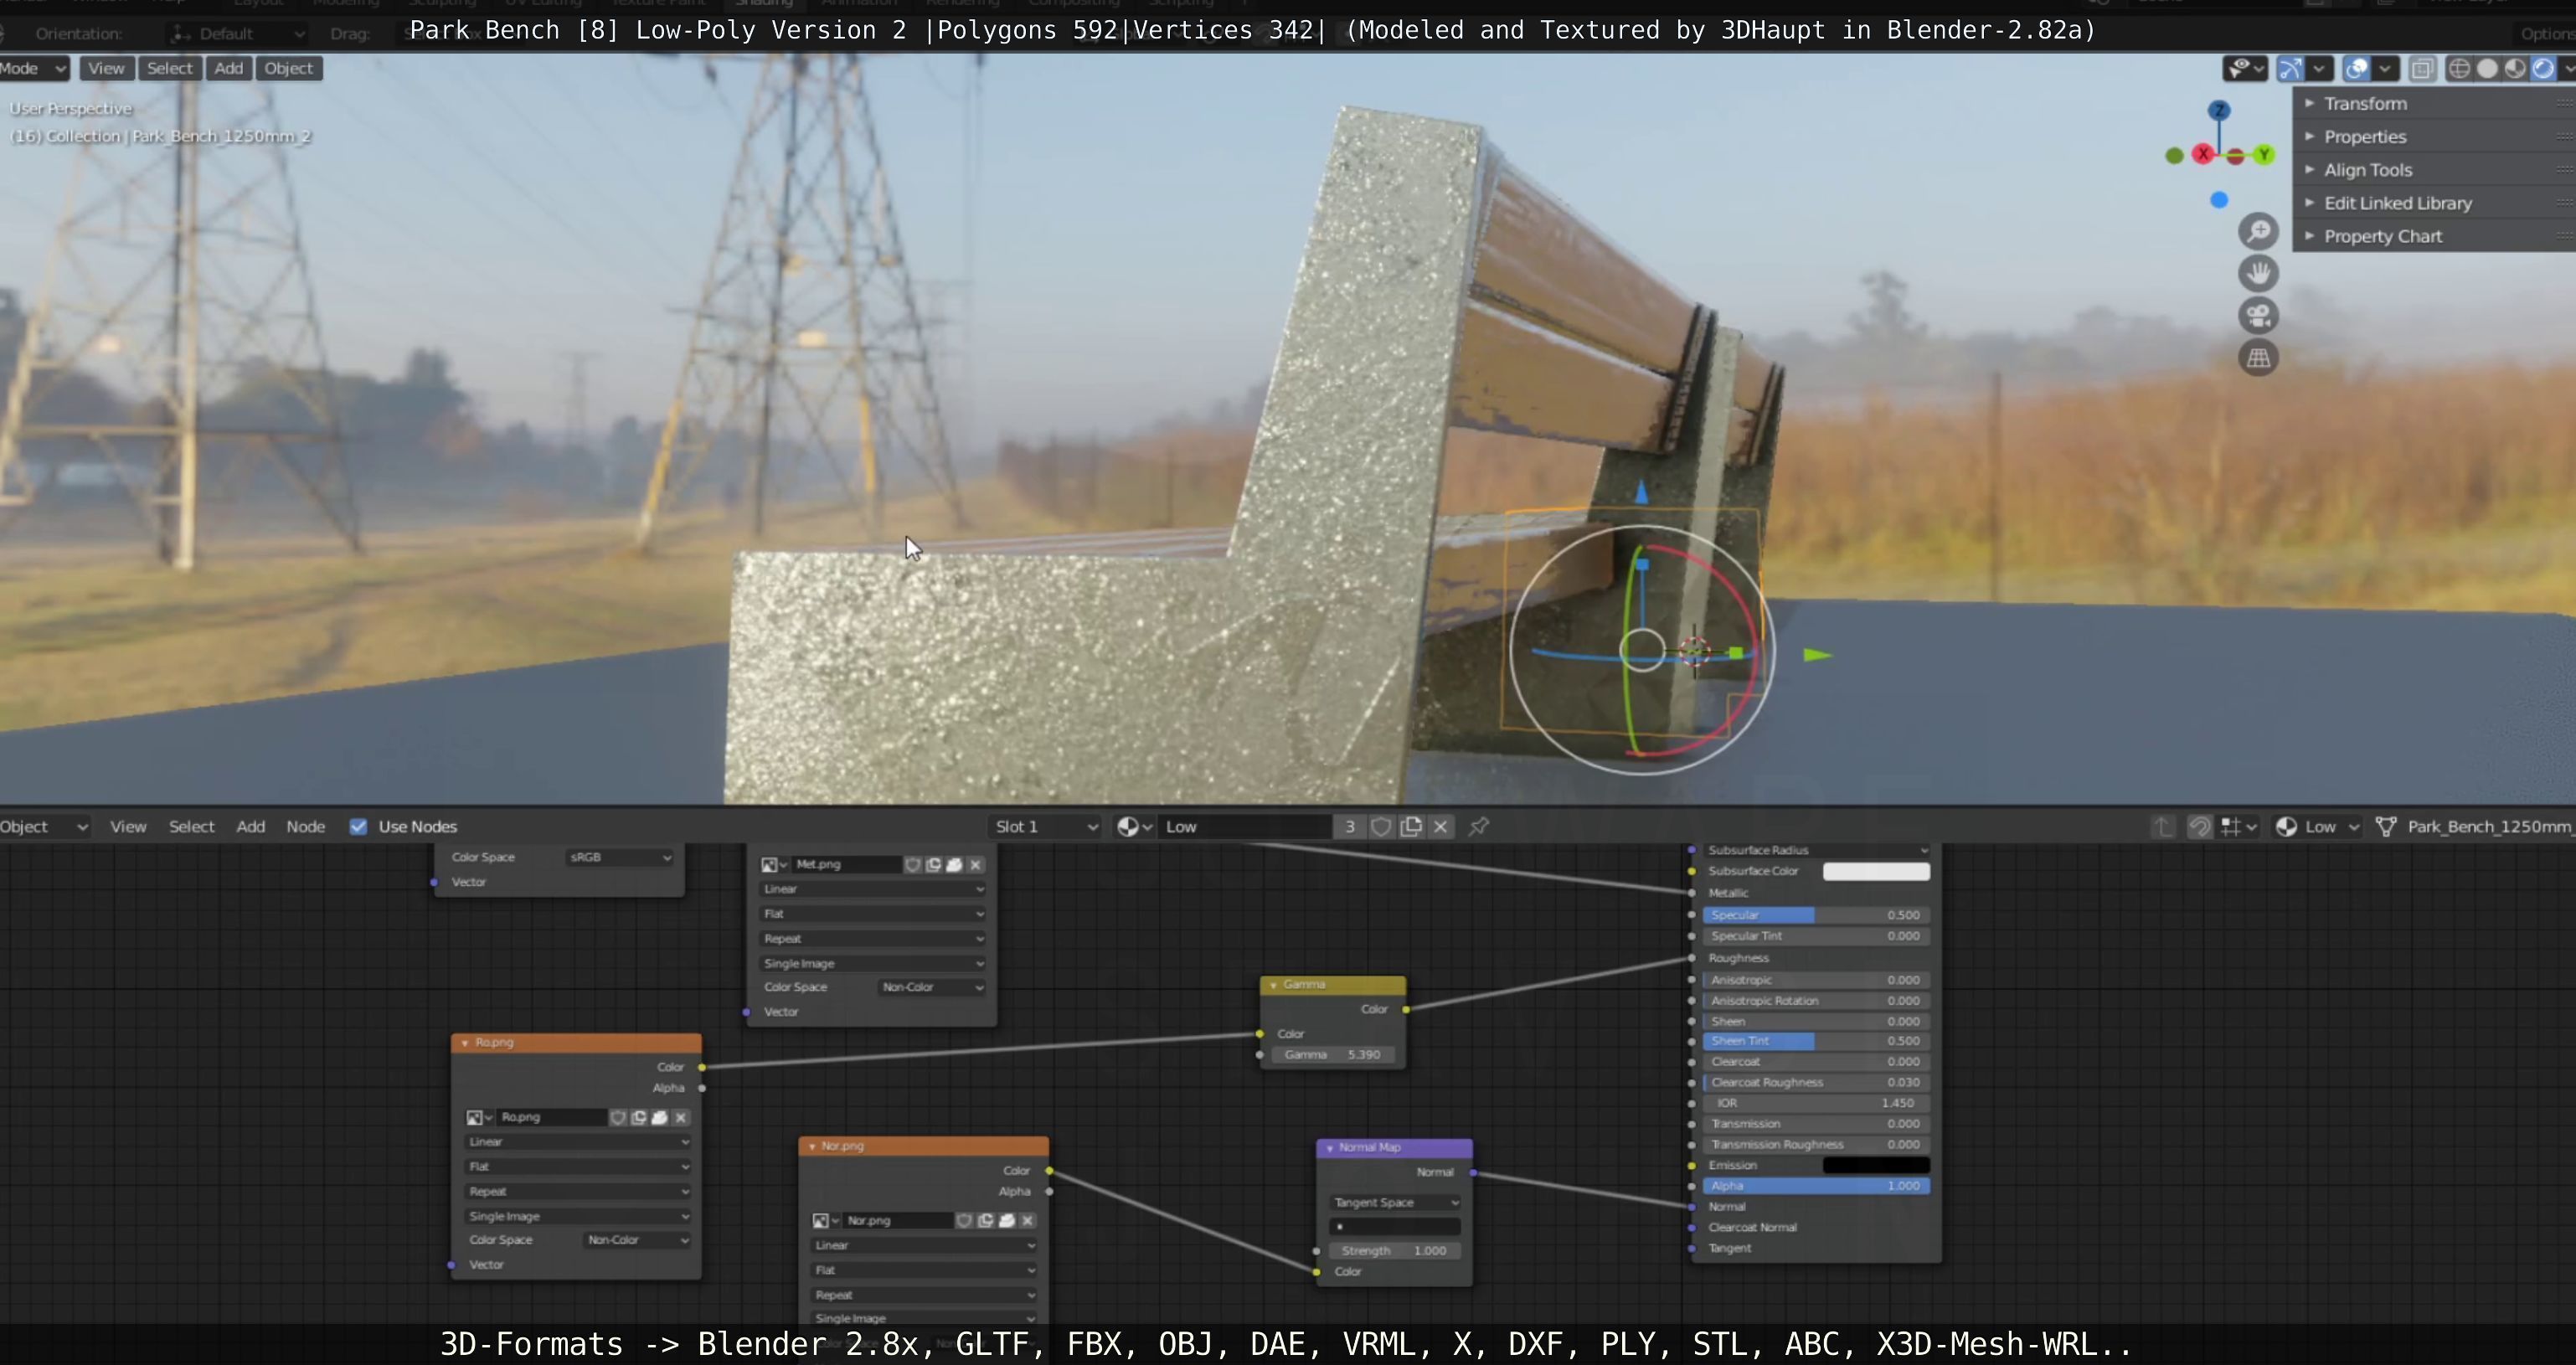Click the zoom view magnifier icon
The width and height of the screenshot is (2576, 1365).
click(2258, 232)
